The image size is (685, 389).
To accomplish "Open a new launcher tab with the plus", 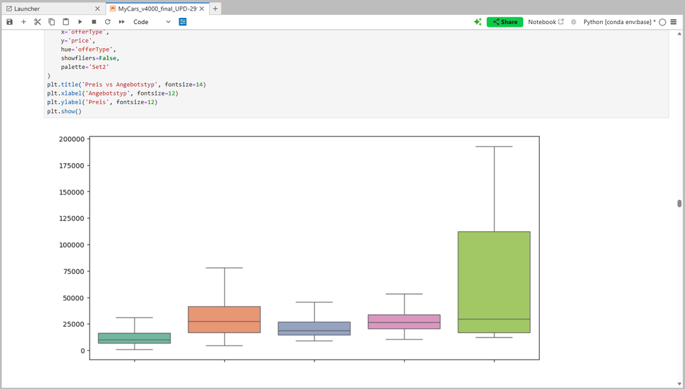I will tap(215, 9).
